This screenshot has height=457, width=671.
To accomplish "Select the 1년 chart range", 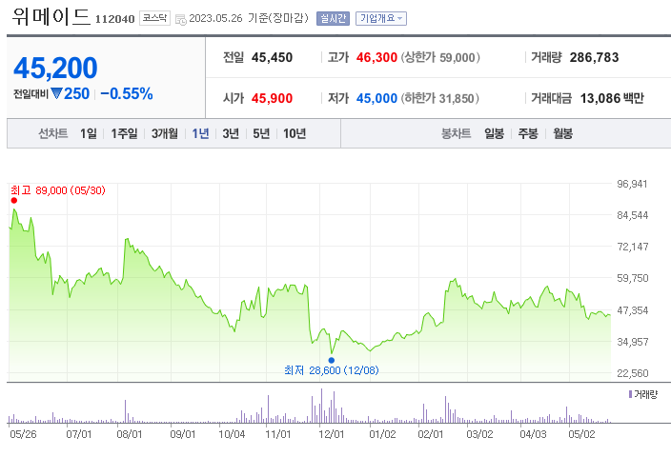I will (200, 134).
